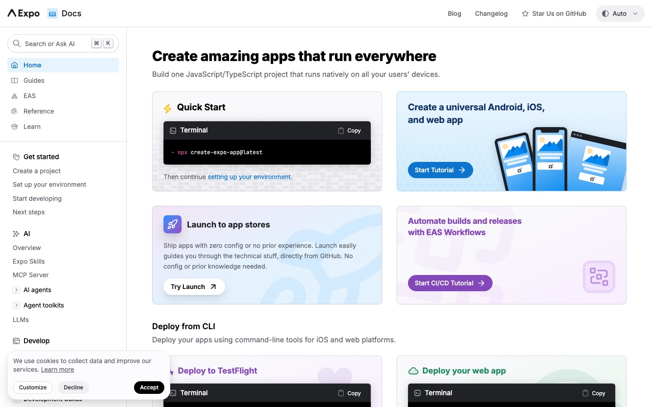
Task: Open Create a project page
Action: [x=37, y=171]
